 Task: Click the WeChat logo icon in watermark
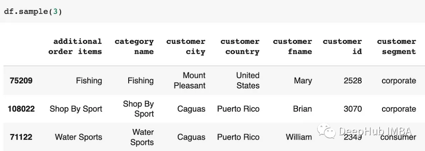coord(327,131)
